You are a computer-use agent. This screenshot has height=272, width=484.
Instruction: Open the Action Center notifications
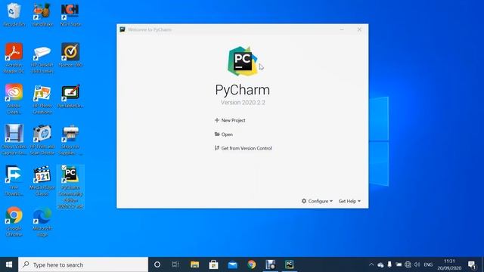[472, 264]
